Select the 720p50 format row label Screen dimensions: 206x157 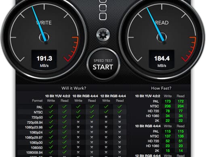coord(37,118)
